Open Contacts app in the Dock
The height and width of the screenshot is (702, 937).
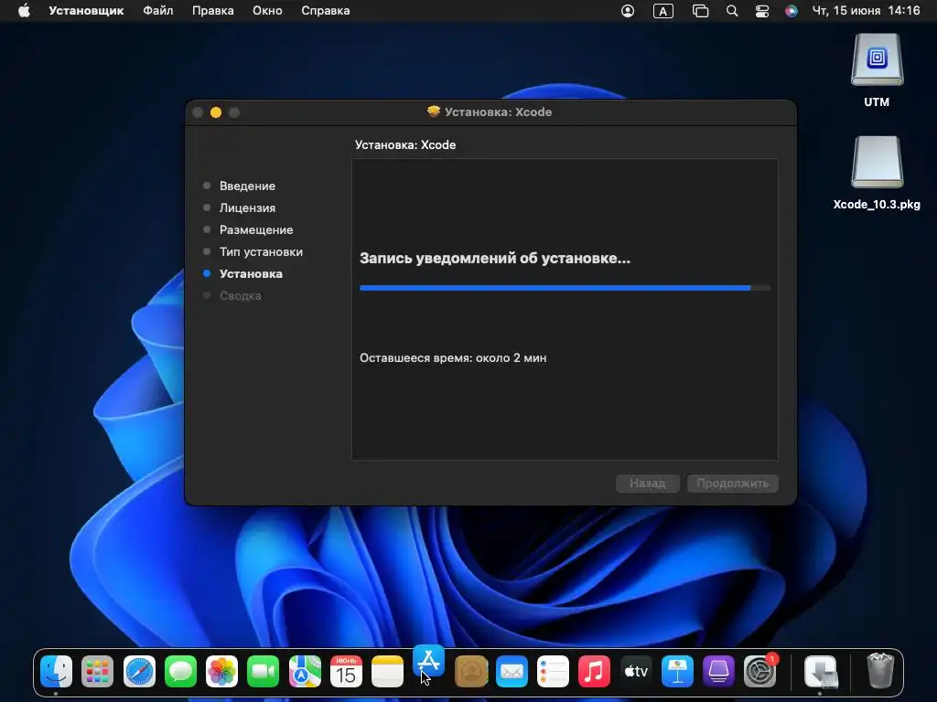click(x=471, y=672)
